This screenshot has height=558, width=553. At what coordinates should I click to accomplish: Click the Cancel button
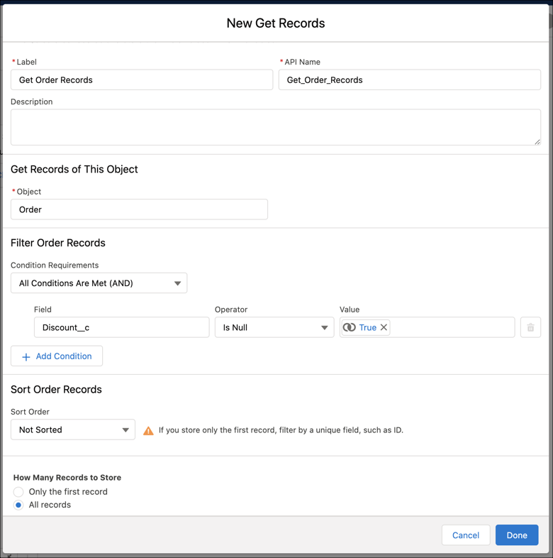click(x=466, y=535)
